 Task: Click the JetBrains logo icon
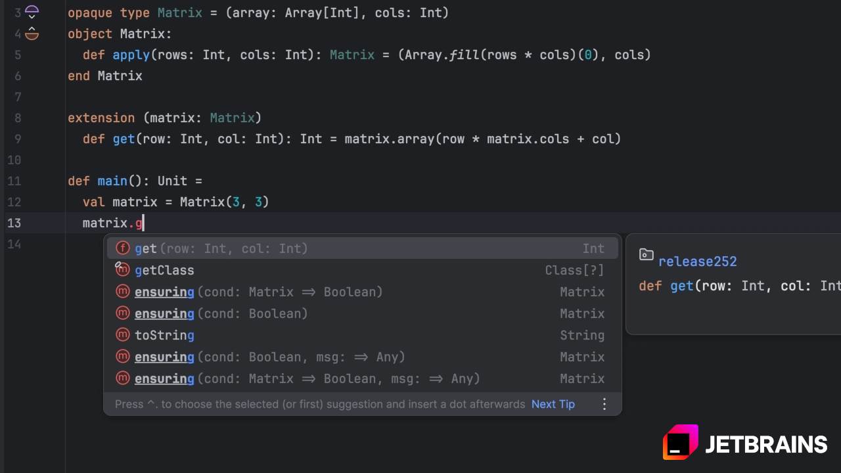[680, 442]
